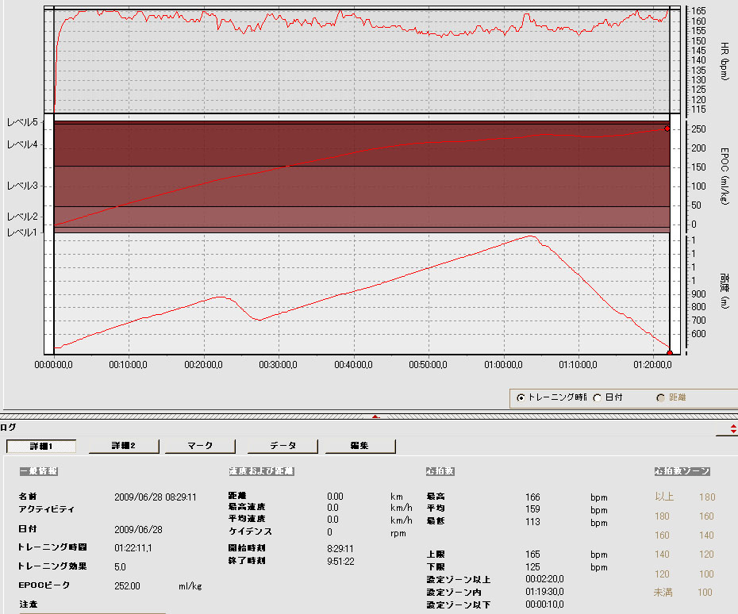The width and height of the screenshot is (738, 614).
Task: Click the EPOC (ml/kg) axis title
Action: [725, 176]
